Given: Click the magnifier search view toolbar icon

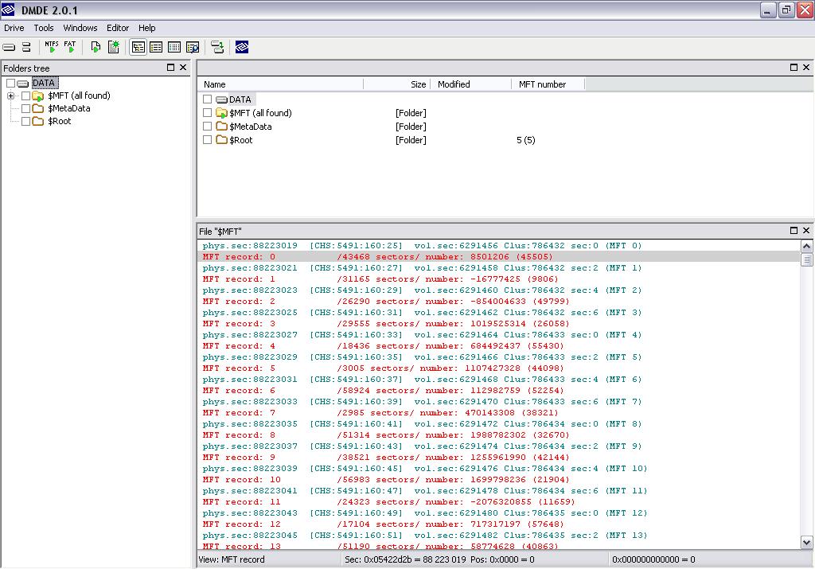Looking at the screenshot, I should click(x=192, y=48).
